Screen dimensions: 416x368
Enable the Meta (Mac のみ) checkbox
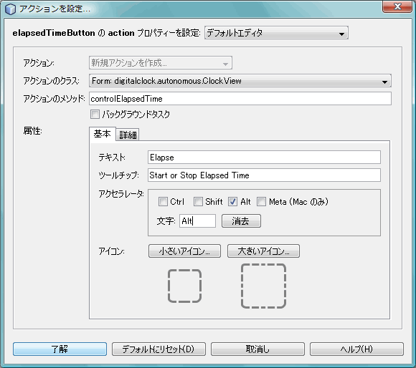(261, 202)
